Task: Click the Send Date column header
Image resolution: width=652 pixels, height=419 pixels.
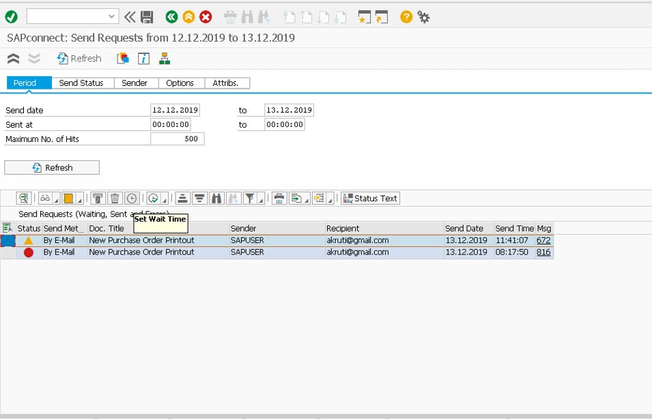Action: tap(469, 228)
